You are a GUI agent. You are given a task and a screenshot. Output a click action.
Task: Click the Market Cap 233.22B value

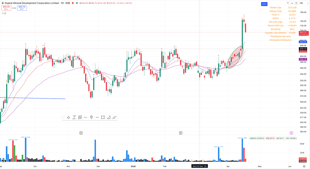click(292, 7)
